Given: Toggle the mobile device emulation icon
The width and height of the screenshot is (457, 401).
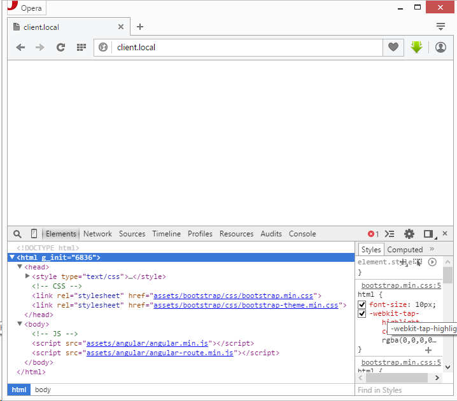Looking at the screenshot, I should coord(34,234).
